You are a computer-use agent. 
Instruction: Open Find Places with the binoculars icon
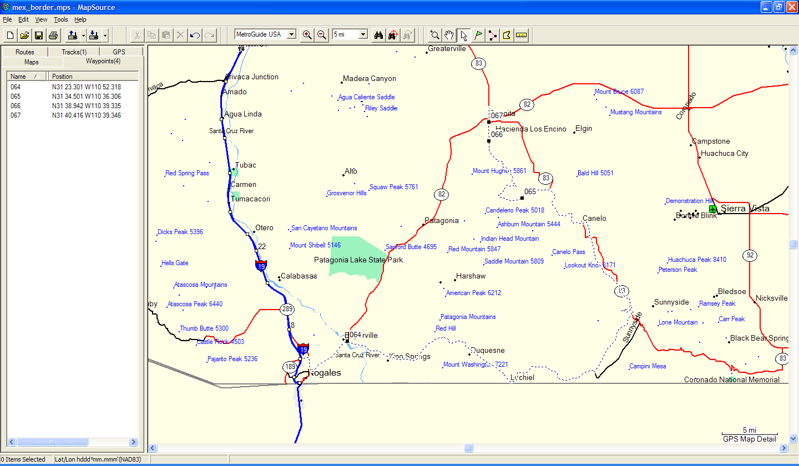tap(379, 35)
